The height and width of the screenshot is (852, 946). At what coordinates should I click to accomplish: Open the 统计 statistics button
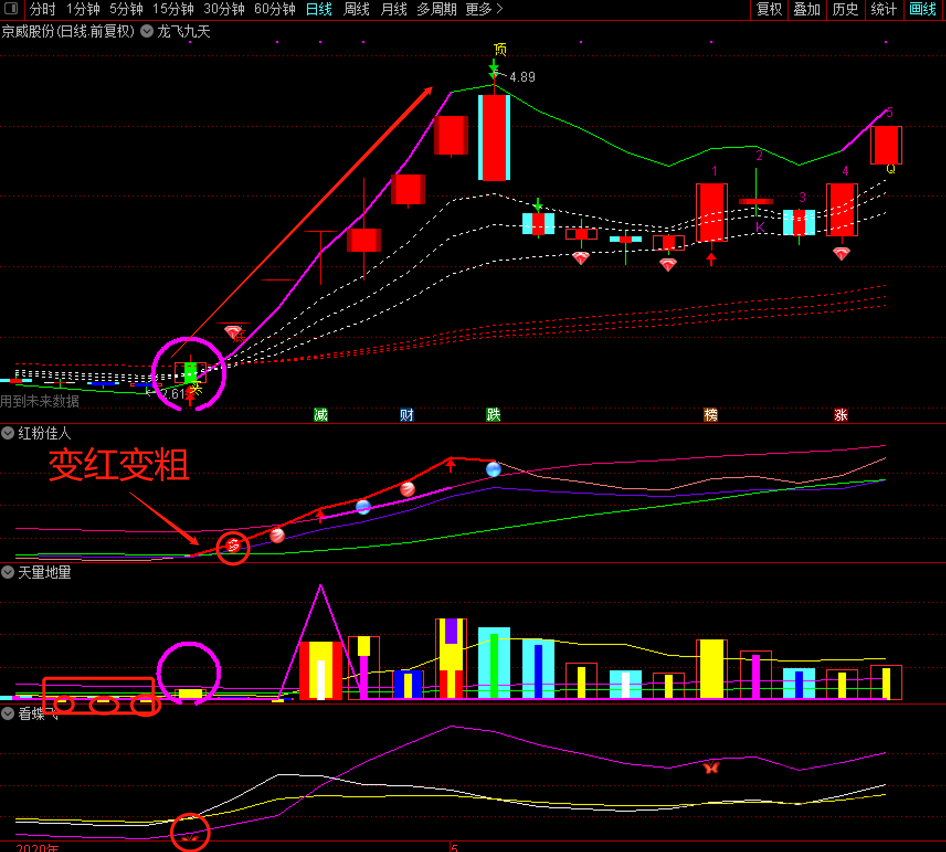point(884,9)
